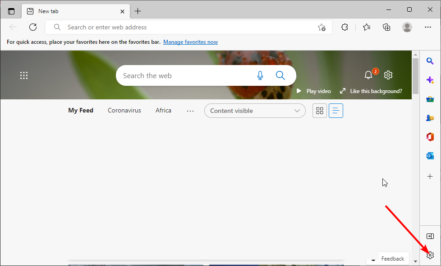
Task: Open the Extensions puzzle icon
Action: (345, 27)
